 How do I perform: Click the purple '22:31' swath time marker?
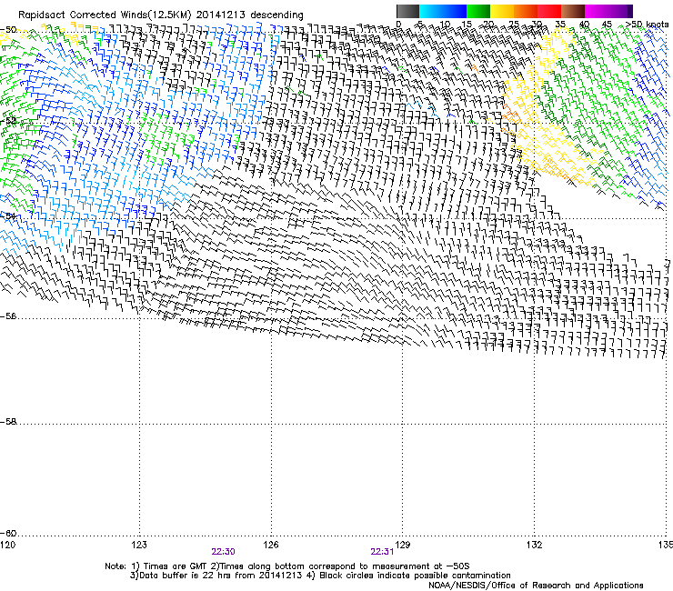pyautogui.click(x=382, y=552)
